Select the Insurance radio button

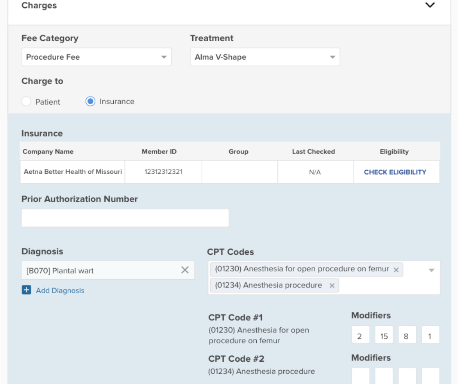click(x=90, y=101)
